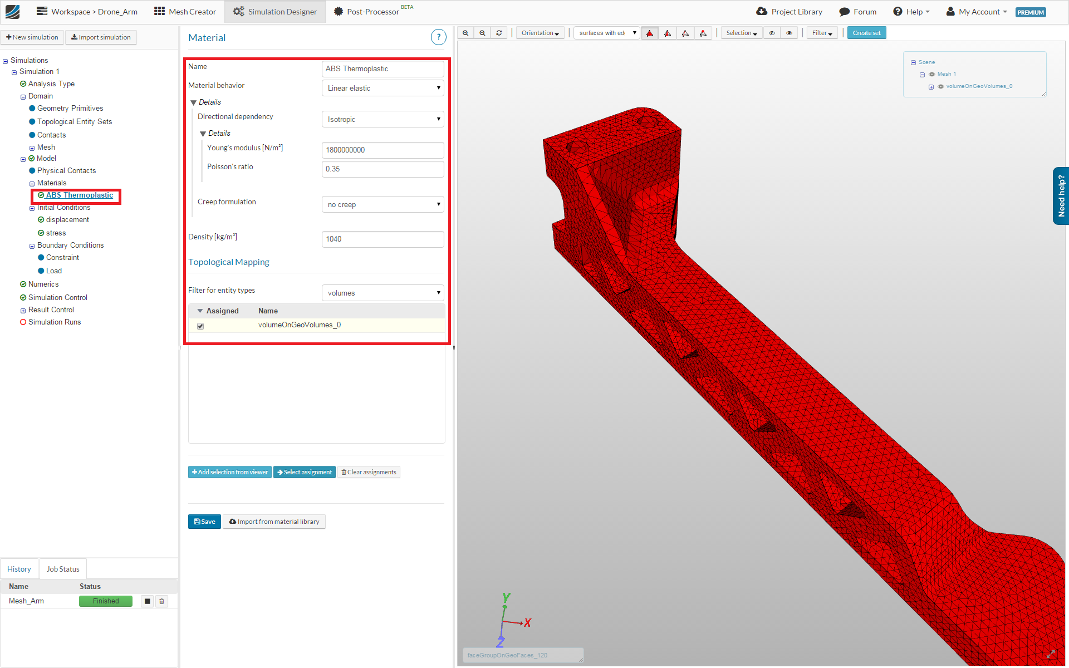Open the Orientation dropdown
The width and height of the screenshot is (1069, 668).
[540, 33]
